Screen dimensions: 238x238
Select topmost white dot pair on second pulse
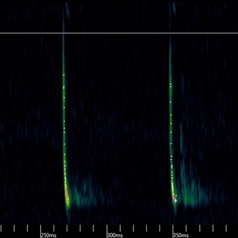[171, 86]
